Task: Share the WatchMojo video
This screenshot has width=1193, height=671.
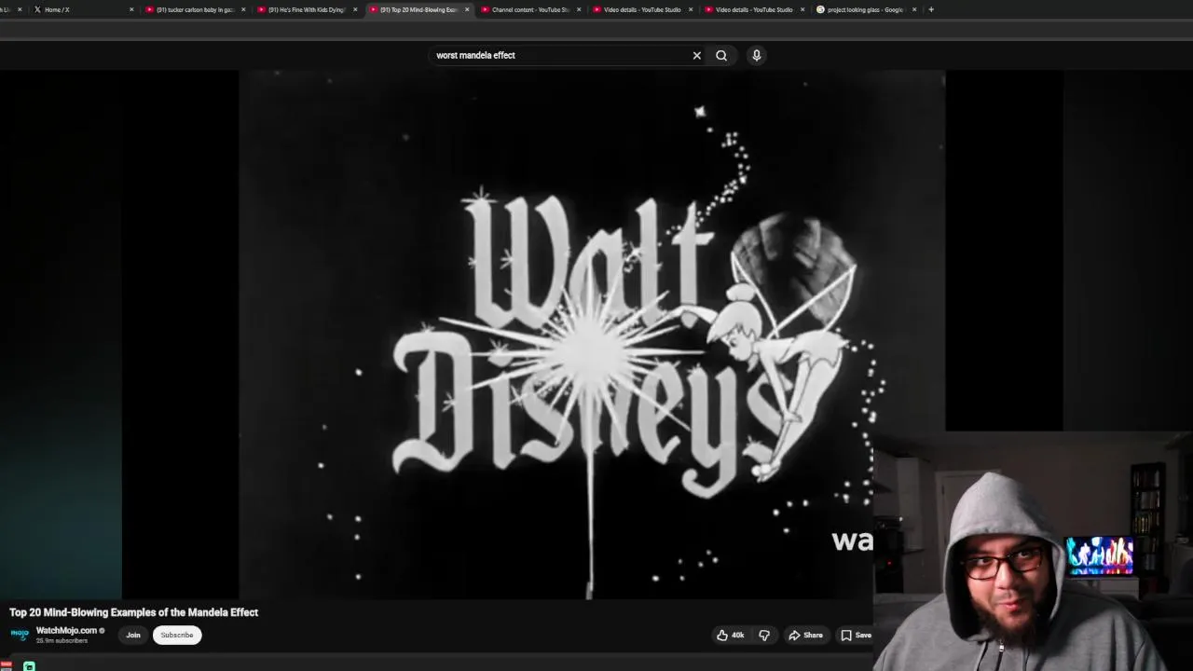Action: [805, 635]
